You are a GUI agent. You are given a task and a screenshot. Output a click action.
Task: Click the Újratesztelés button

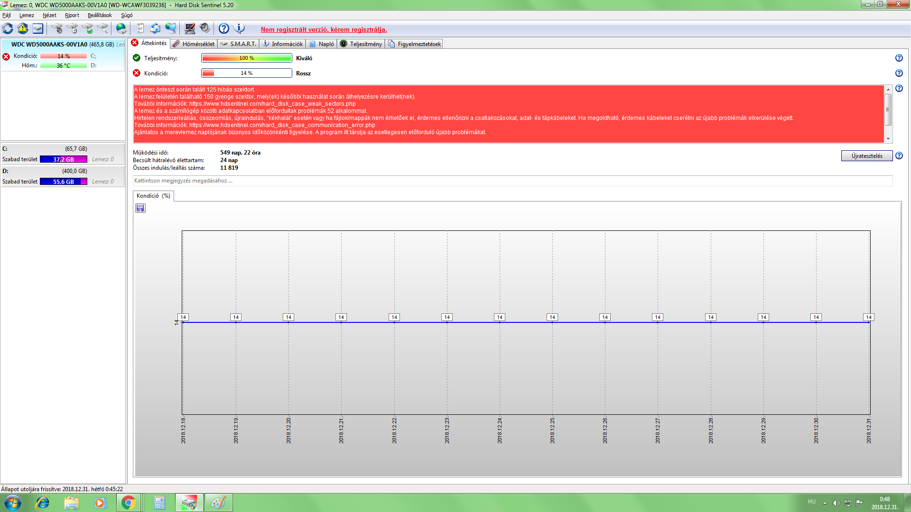click(x=867, y=155)
